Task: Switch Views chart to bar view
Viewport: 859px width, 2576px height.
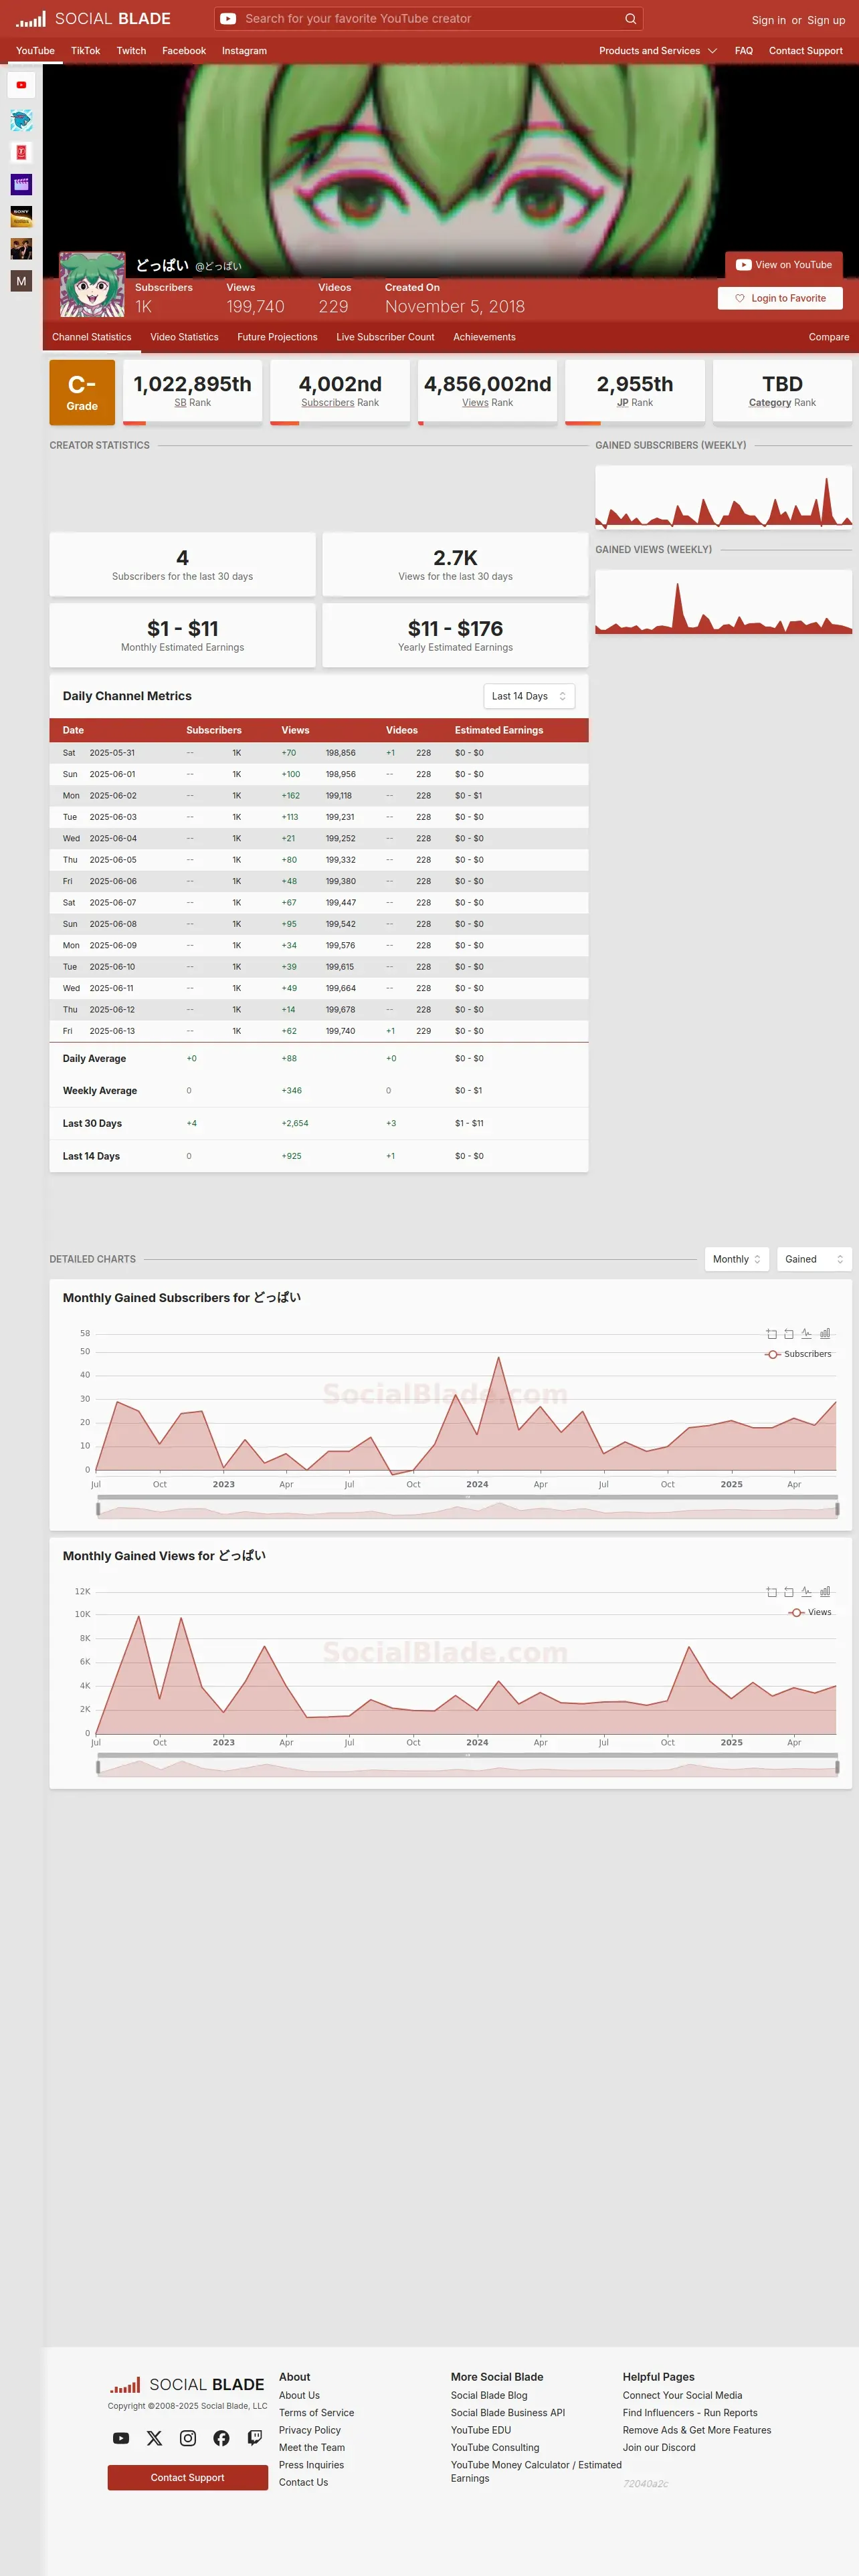Action: pyautogui.click(x=825, y=1592)
